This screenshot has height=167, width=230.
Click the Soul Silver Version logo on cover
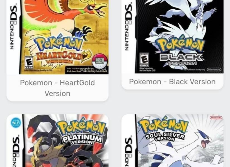pyautogui.click(x=164, y=136)
